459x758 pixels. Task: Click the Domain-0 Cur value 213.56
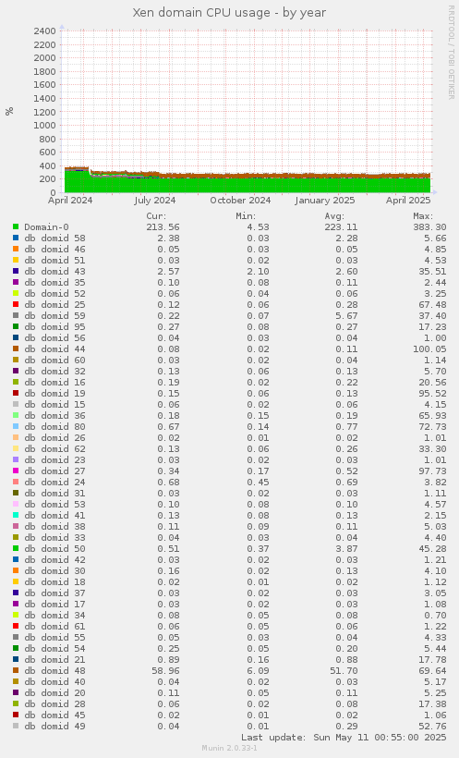[163, 226]
